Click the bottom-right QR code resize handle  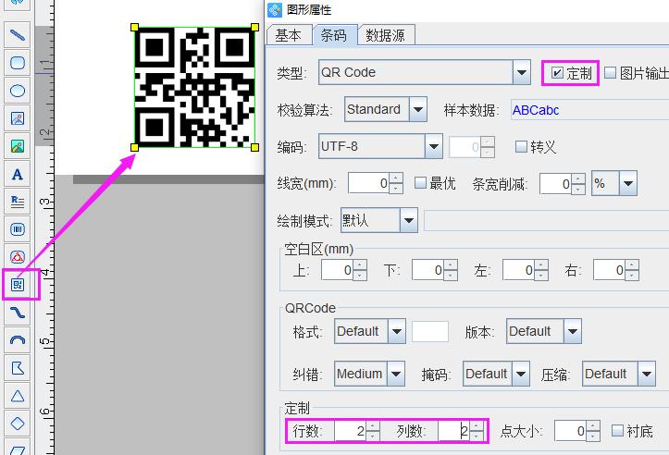(254, 148)
